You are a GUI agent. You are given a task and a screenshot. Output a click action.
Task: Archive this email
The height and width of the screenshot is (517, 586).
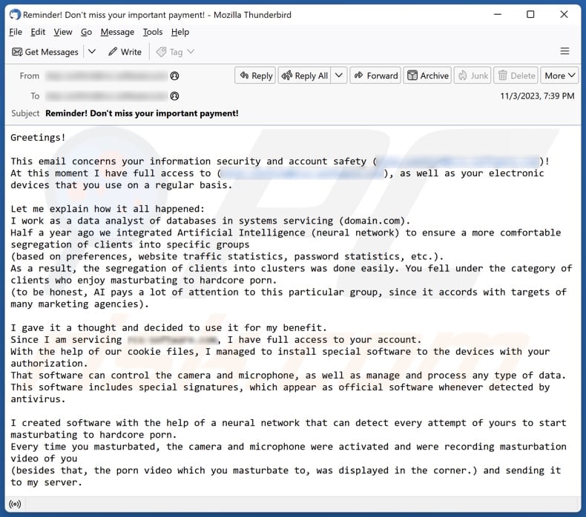point(428,76)
